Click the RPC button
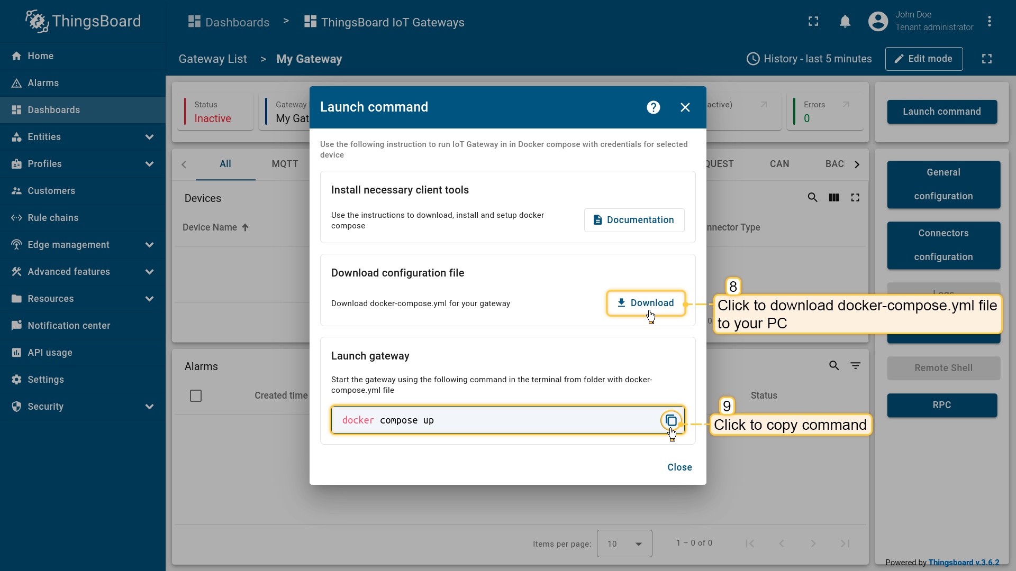This screenshot has height=571, width=1016. tap(942, 405)
